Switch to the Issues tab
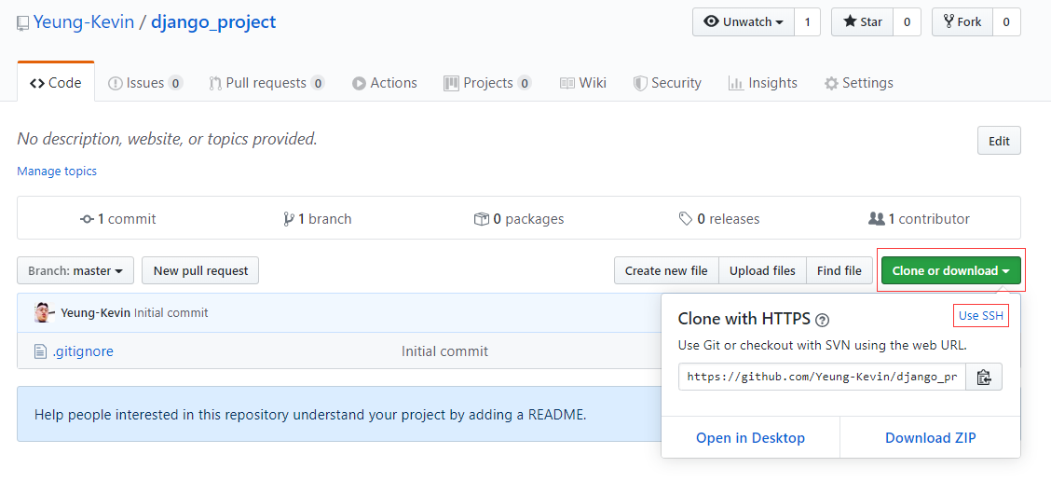This screenshot has height=481, width=1051. (145, 83)
